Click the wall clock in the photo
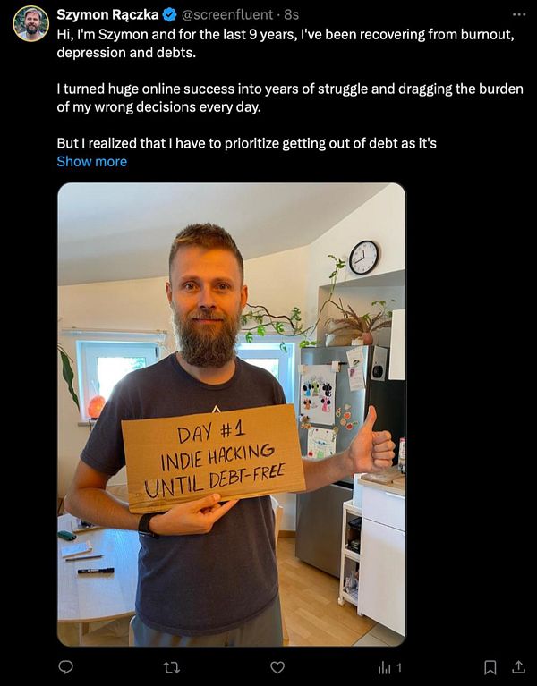 (x=363, y=258)
